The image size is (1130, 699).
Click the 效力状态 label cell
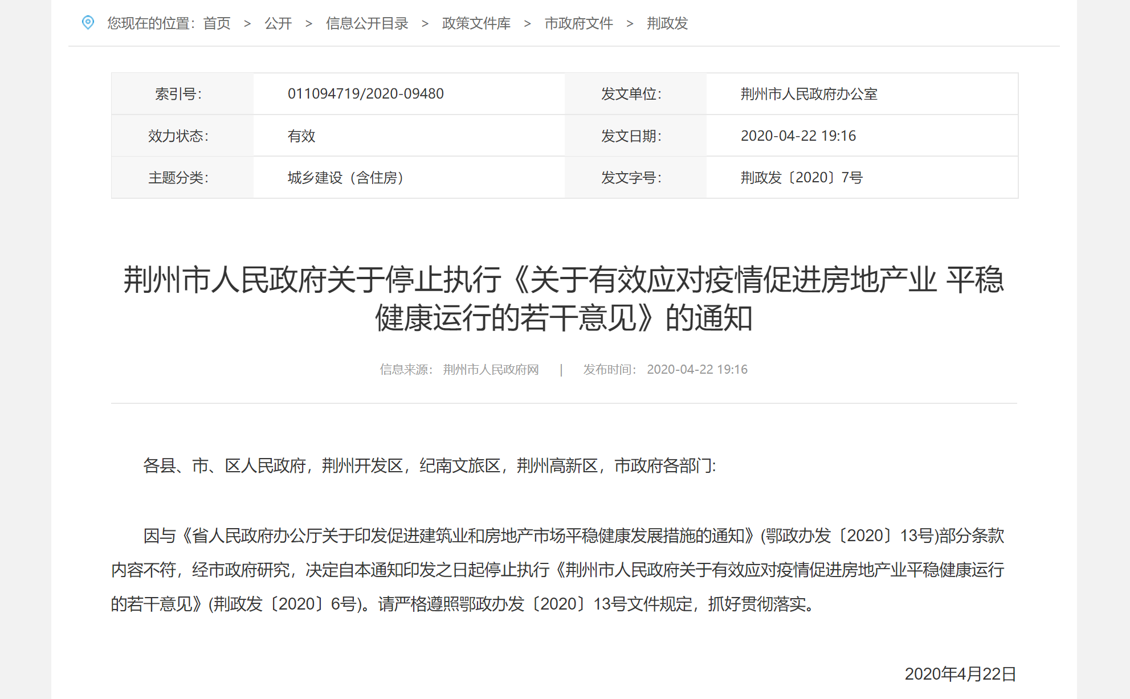click(182, 136)
